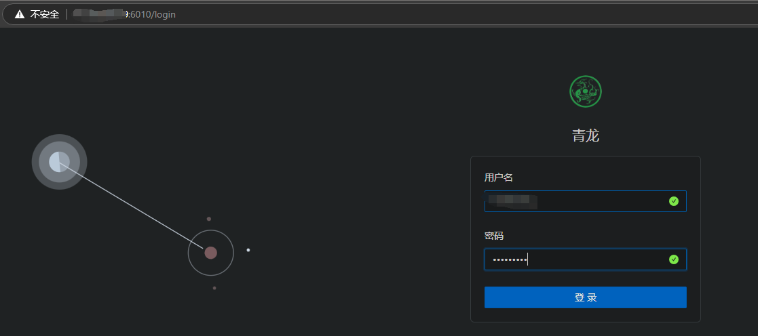Screen dimensions: 758x336
Task: Click green checkmark icon in username field
Action: point(673,201)
